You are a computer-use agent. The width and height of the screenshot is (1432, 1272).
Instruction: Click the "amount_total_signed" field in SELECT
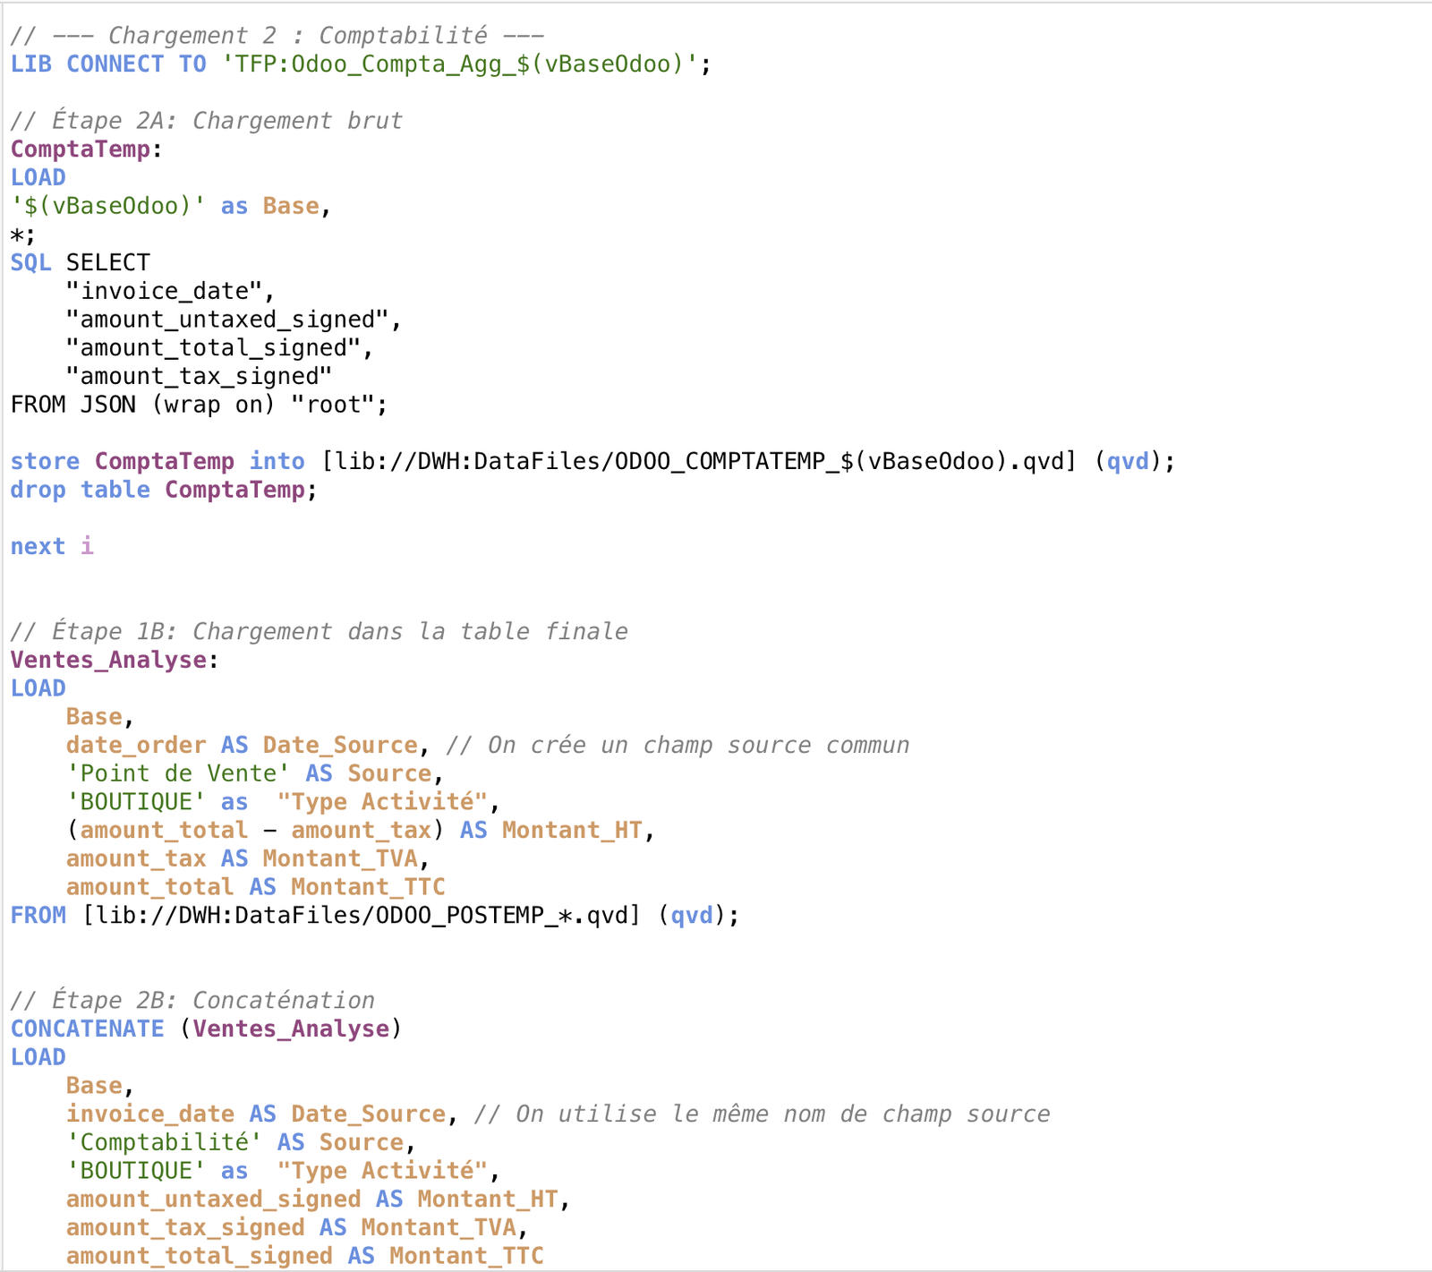(219, 348)
